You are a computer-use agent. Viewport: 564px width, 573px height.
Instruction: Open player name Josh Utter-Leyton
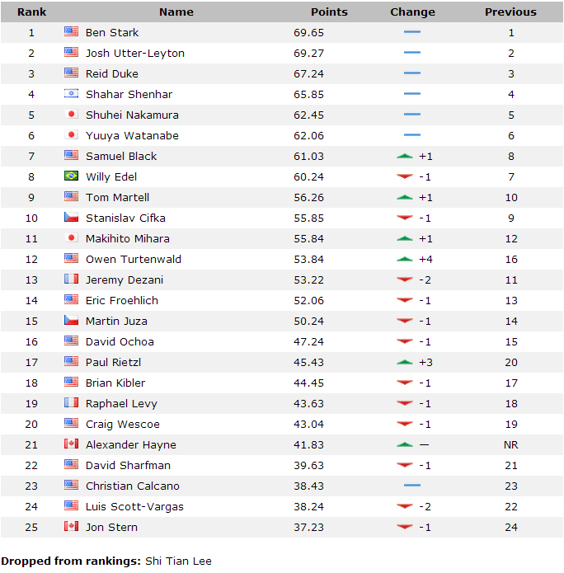[135, 54]
